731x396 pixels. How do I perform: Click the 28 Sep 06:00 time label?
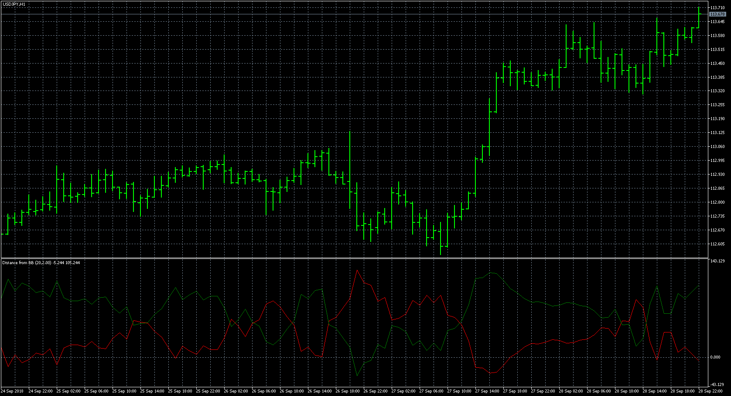(x=599, y=391)
